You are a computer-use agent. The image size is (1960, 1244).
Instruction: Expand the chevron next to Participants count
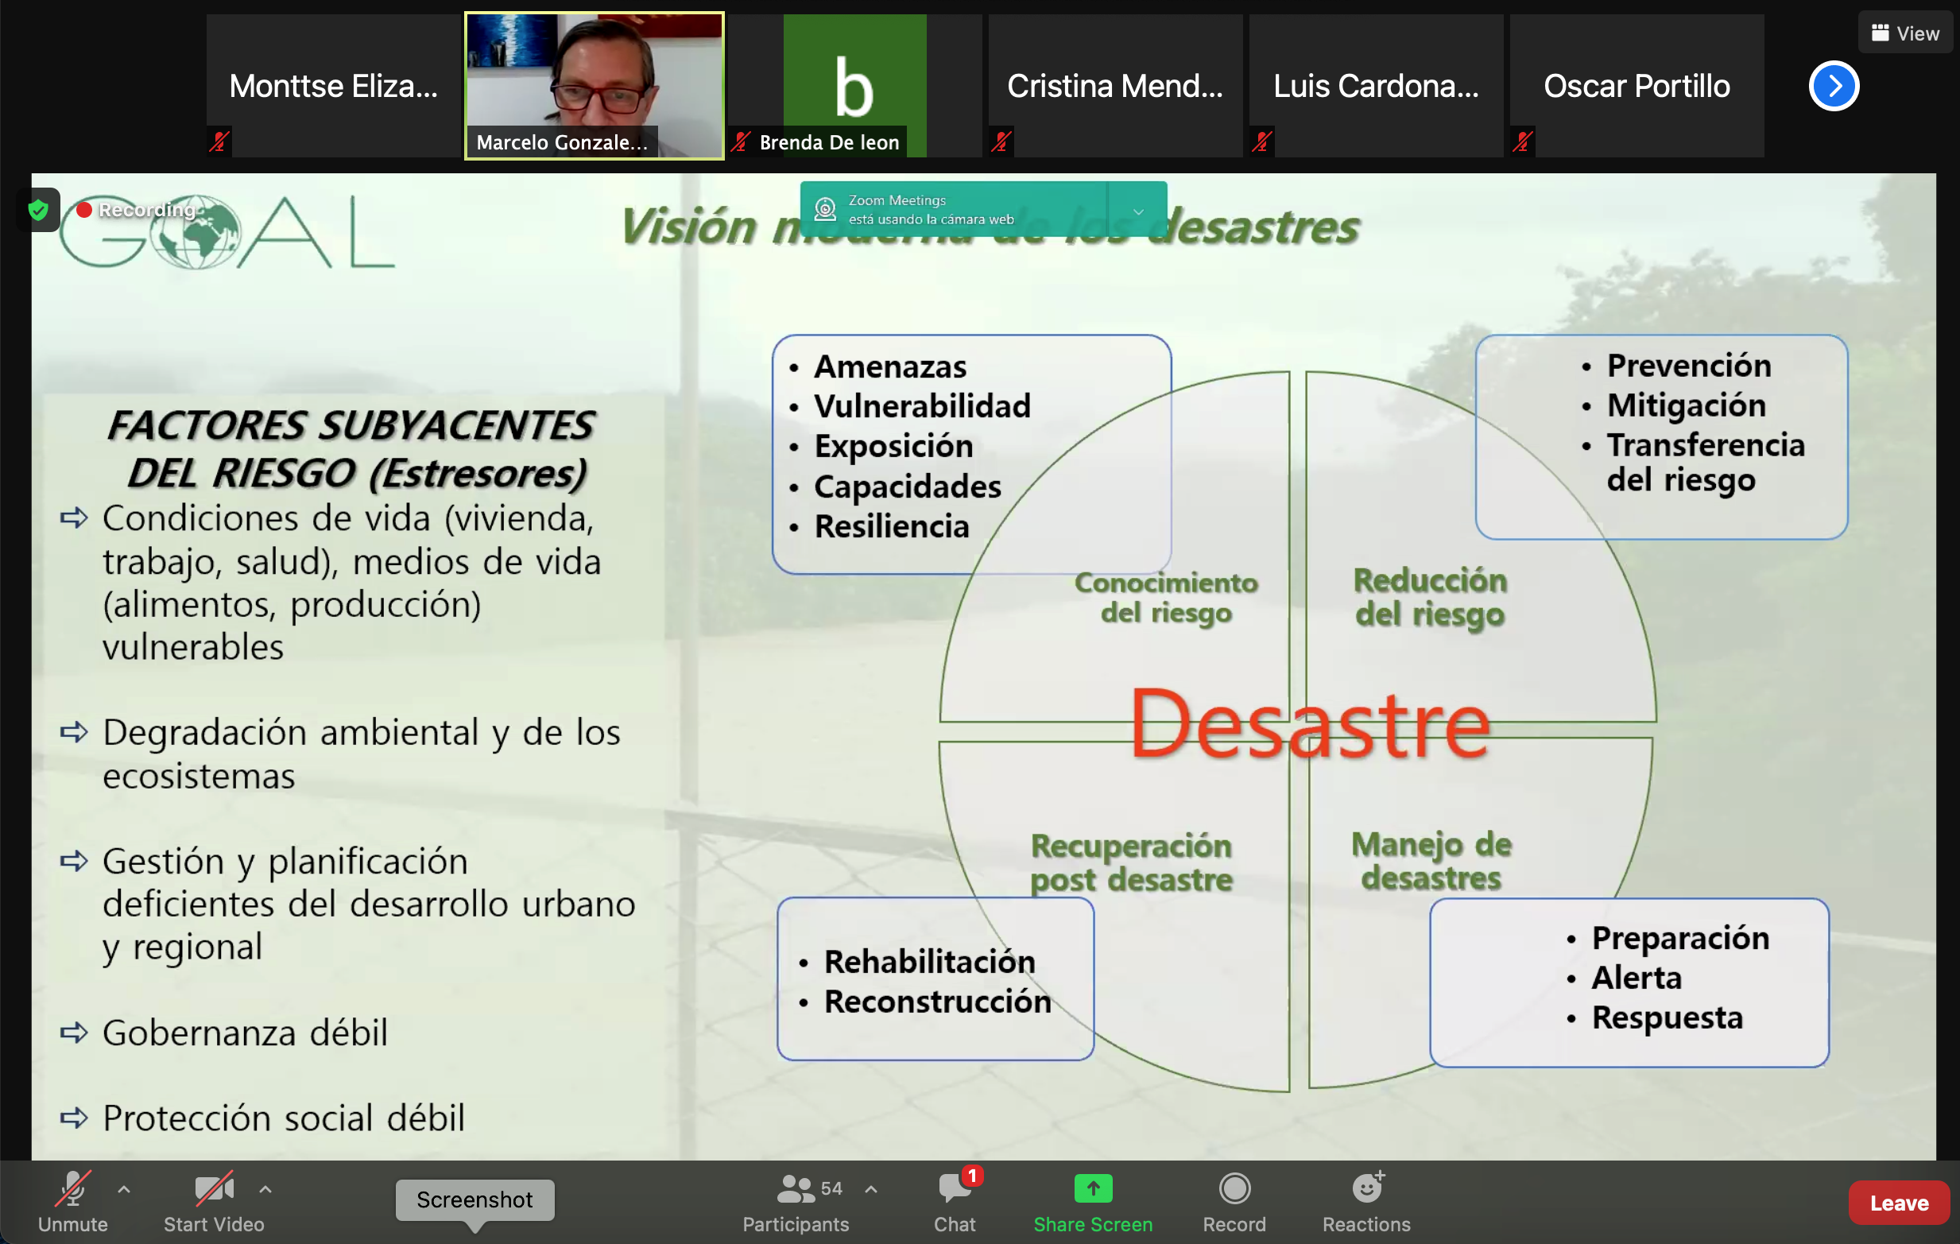coord(871,1189)
